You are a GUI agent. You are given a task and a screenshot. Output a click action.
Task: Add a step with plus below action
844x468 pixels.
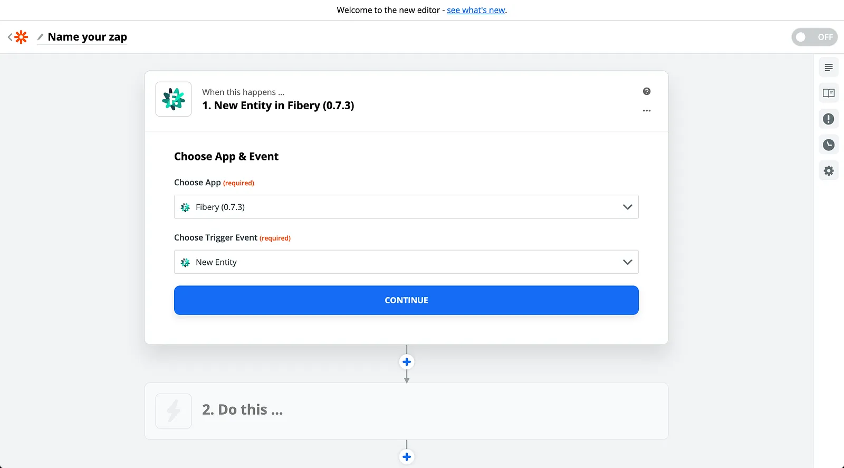pos(407,457)
